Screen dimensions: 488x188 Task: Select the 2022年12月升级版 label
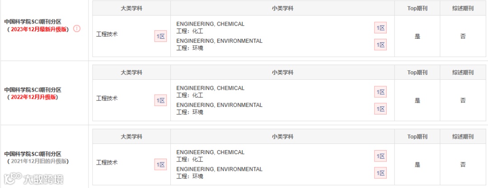click(x=33, y=97)
